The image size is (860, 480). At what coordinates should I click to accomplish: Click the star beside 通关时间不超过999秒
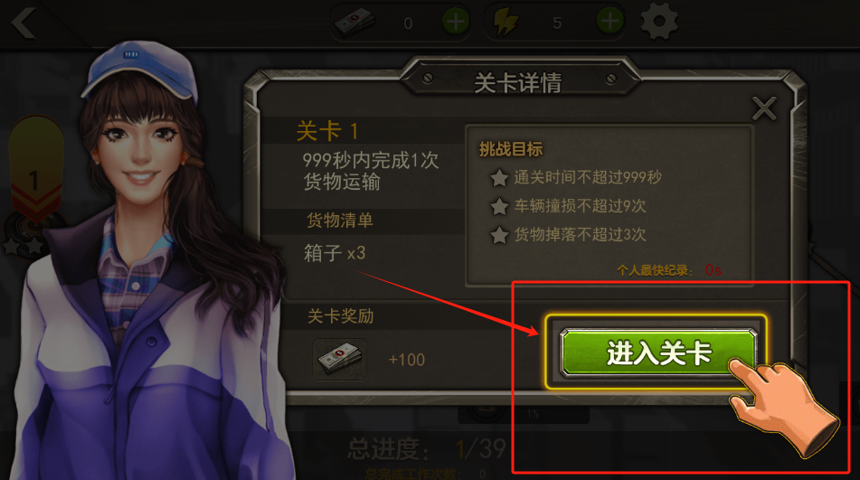499,177
